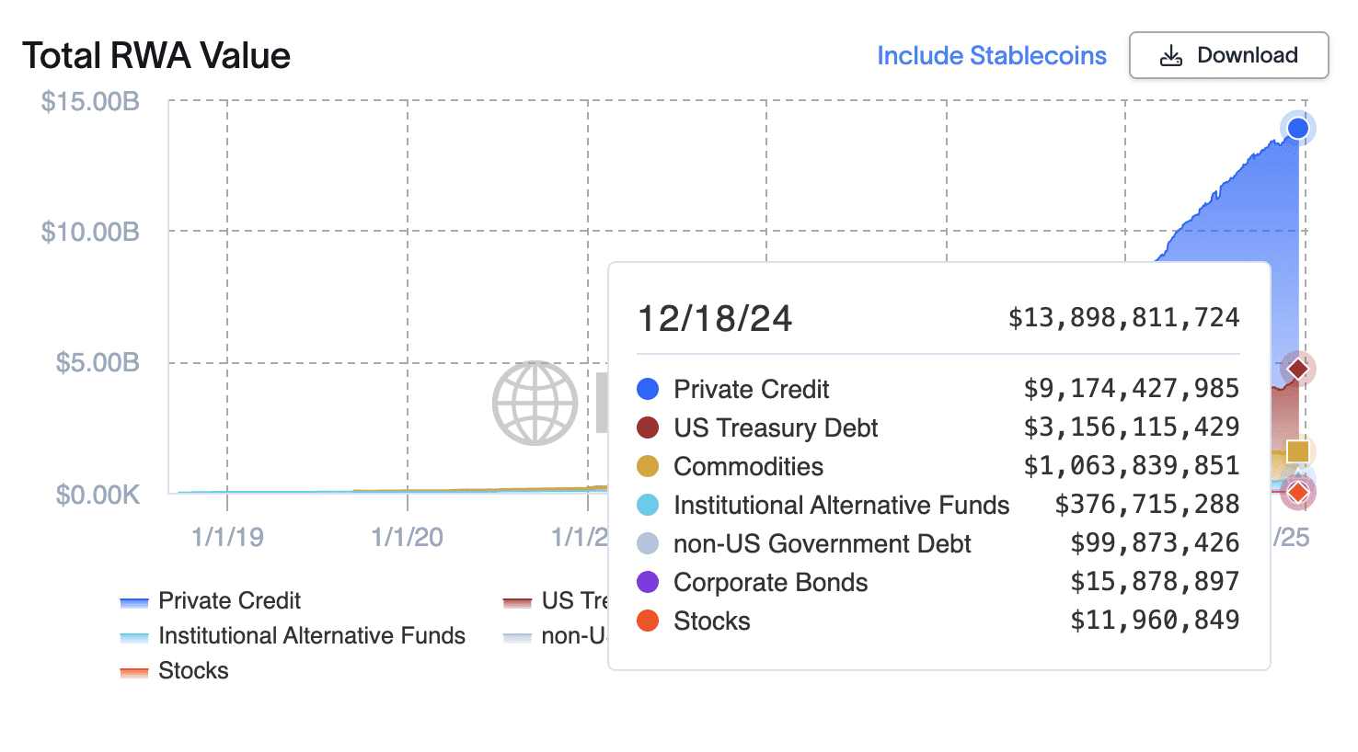Select the blue circle marker at the chart peak
Image resolution: width=1358 pixels, height=752 pixels.
click(x=1298, y=128)
